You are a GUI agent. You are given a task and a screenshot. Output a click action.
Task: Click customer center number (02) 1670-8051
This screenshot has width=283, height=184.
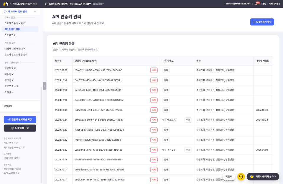pyautogui.click(x=11, y=158)
